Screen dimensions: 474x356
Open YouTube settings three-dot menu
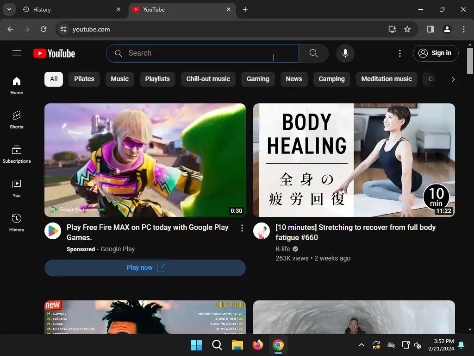point(399,53)
